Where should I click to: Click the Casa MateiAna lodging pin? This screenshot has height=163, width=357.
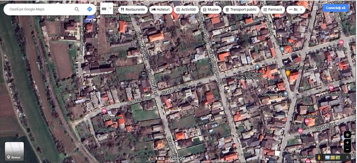click(104, 111)
